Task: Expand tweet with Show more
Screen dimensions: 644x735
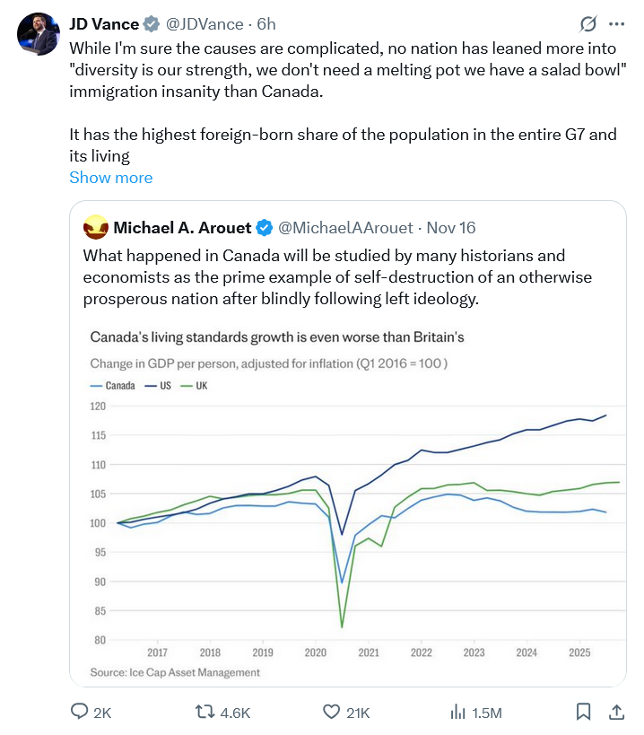Action: (x=111, y=178)
